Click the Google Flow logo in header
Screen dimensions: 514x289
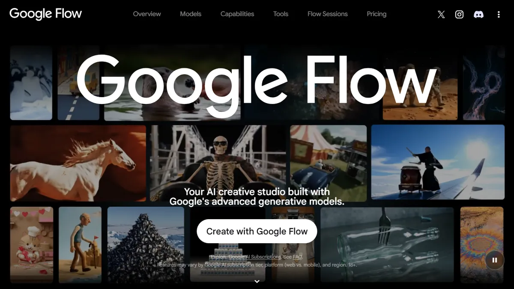click(x=45, y=14)
